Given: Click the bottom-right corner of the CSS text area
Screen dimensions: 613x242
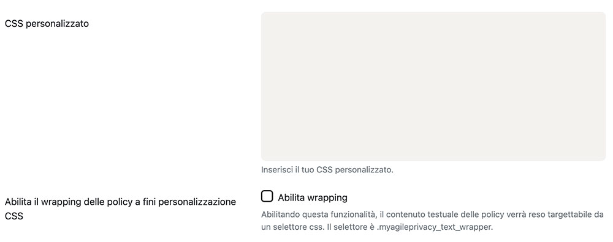Looking at the screenshot, I should pyautogui.click(x=604, y=159).
